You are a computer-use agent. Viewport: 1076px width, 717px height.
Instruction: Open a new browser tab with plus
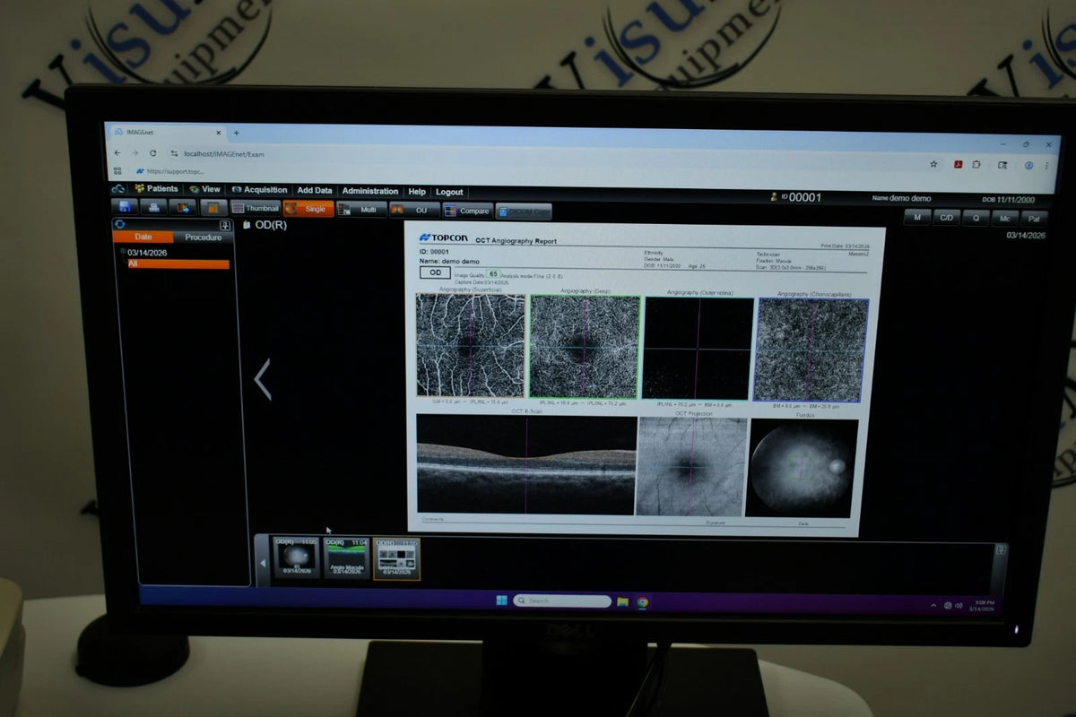(237, 133)
